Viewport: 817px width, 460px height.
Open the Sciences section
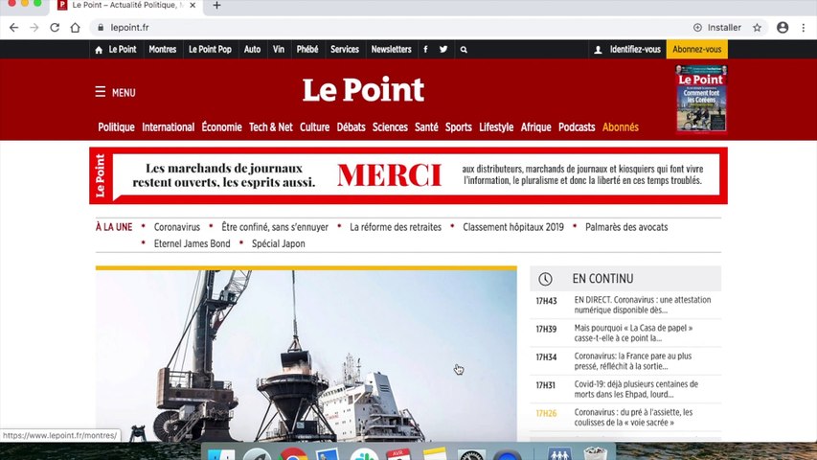tap(390, 127)
